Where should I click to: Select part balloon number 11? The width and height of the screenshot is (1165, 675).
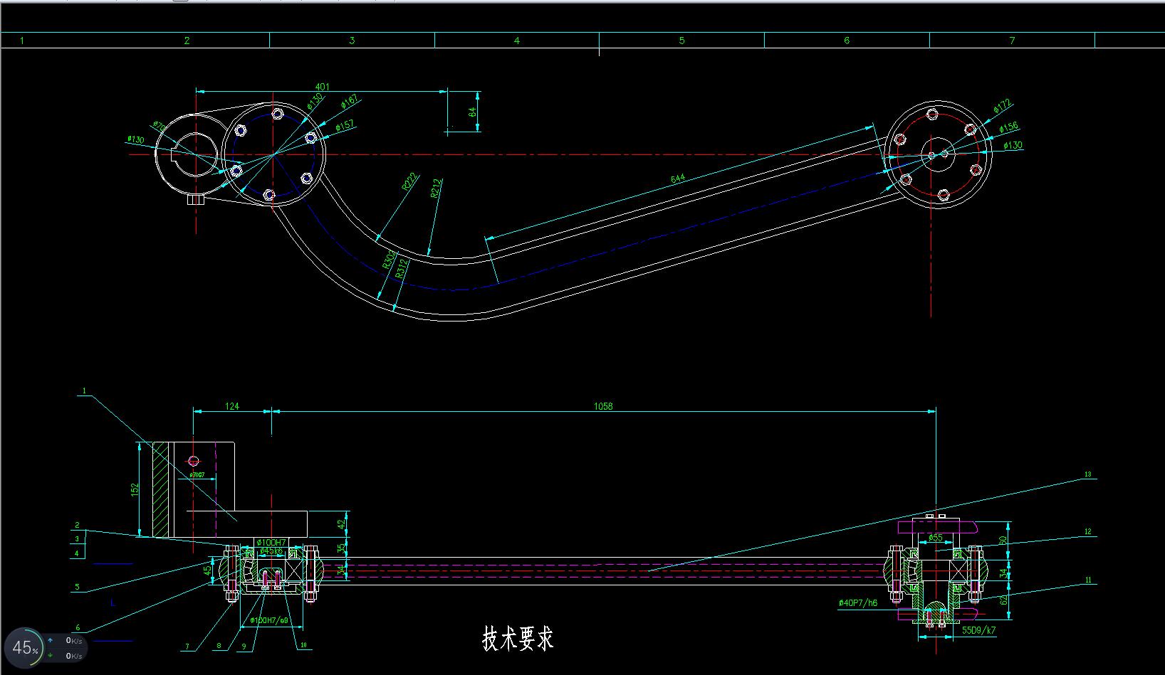(x=1088, y=580)
